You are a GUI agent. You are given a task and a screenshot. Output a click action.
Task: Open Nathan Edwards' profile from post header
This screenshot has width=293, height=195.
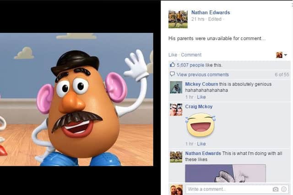click(x=211, y=12)
